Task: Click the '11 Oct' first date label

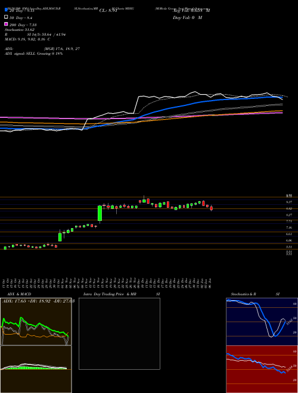Action: [x=5, y=283]
